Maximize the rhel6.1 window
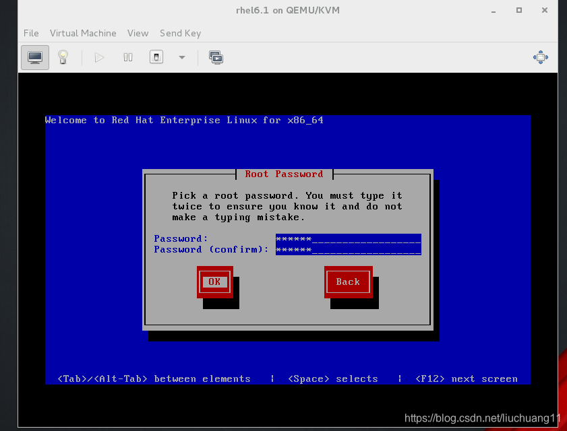 (519, 10)
